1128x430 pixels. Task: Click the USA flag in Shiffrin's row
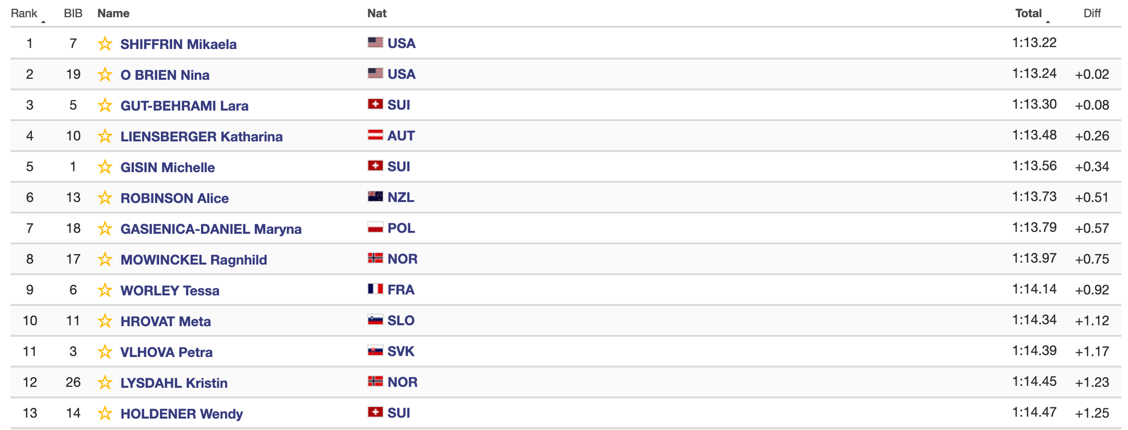(375, 42)
